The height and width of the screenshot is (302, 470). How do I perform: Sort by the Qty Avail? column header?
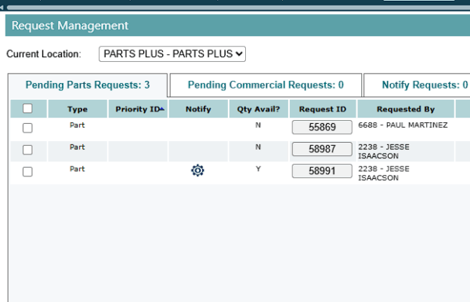(258, 109)
